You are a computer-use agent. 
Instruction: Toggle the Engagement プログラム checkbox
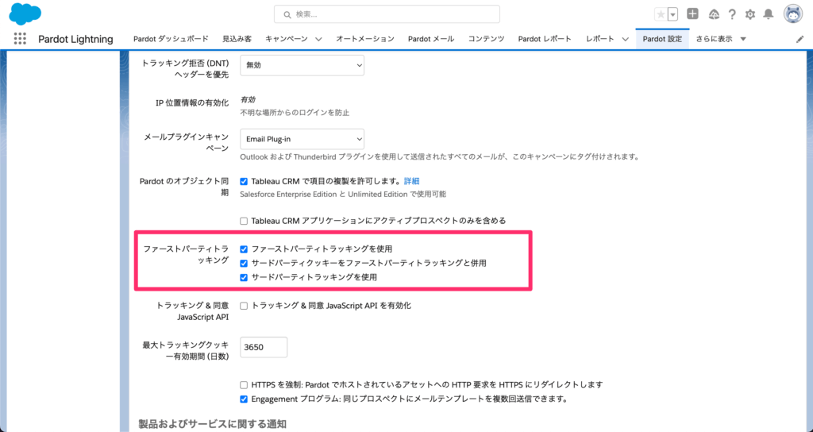(x=244, y=399)
